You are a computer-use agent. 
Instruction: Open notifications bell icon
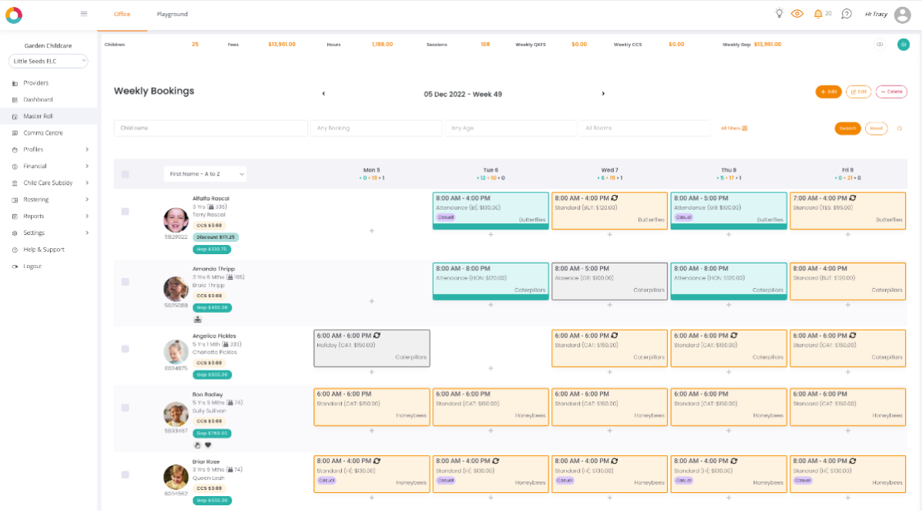pos(818,14)
